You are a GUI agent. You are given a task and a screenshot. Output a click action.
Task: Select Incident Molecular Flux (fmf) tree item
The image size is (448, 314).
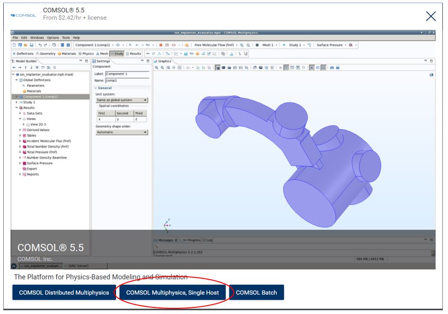click(48, 141)
